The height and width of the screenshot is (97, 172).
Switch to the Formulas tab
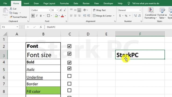[x=64, y=4]
